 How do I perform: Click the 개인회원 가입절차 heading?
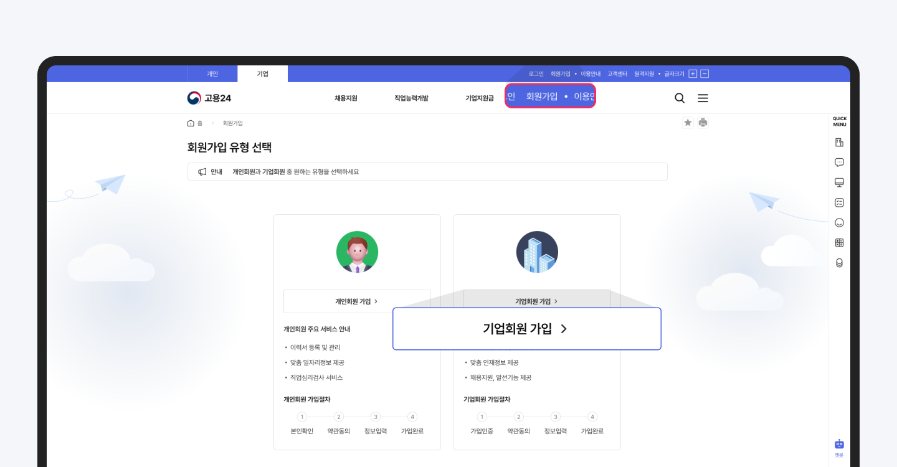306,399
